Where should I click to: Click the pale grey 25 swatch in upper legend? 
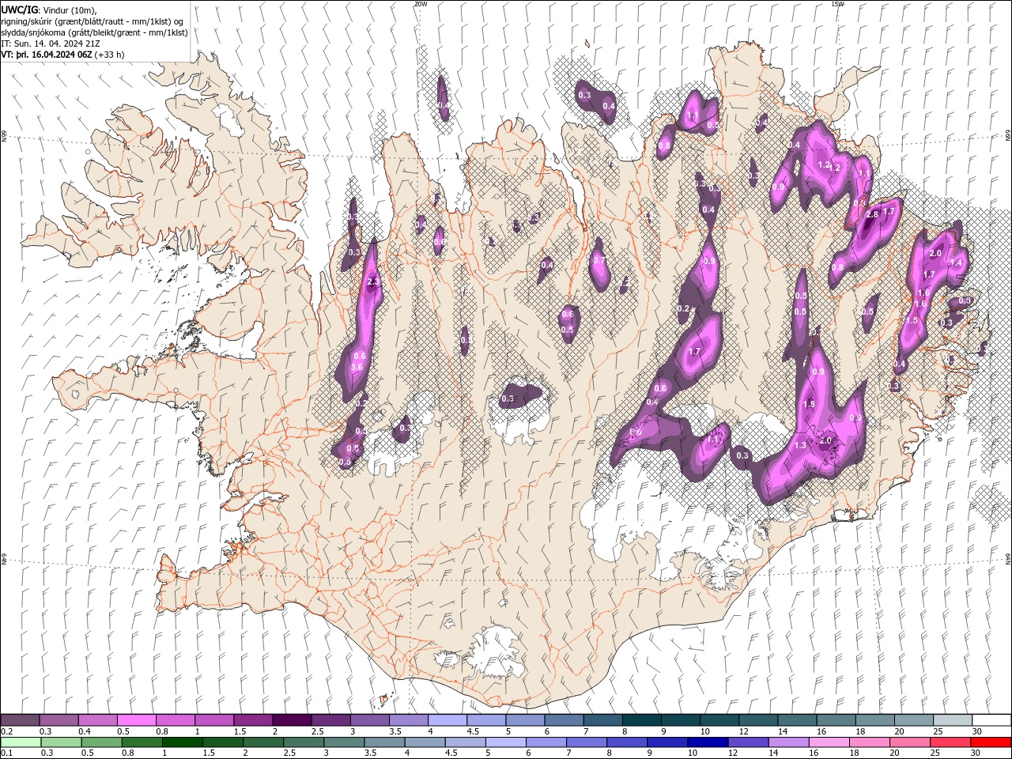point(952,720)
